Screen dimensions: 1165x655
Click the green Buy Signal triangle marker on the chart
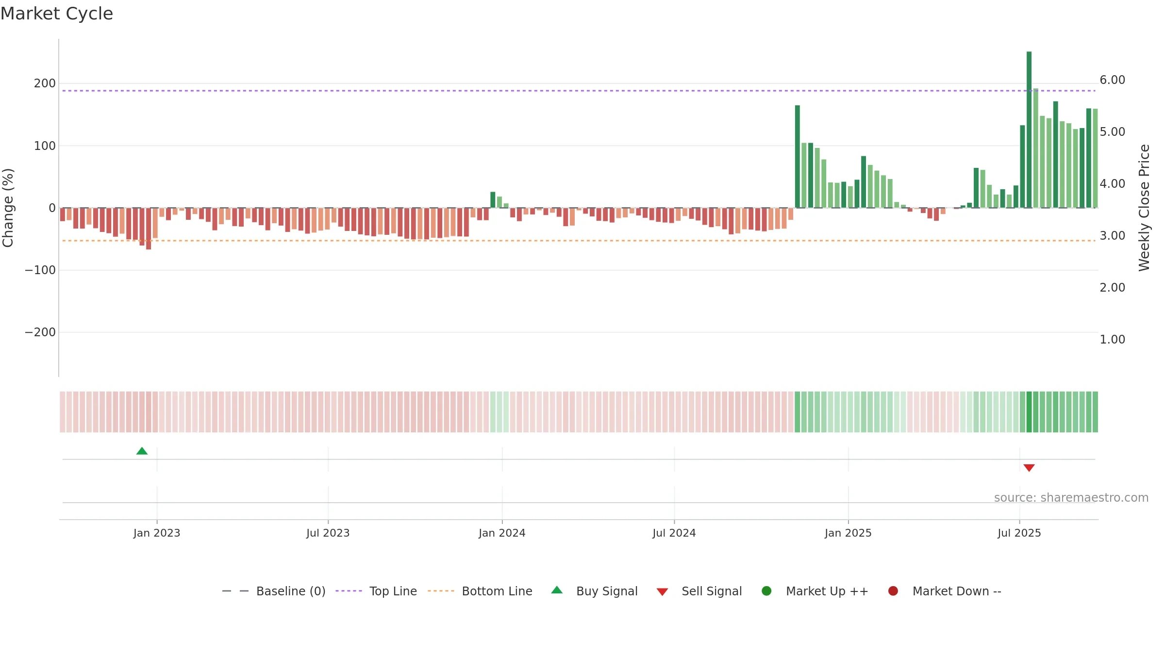[142, 451]
